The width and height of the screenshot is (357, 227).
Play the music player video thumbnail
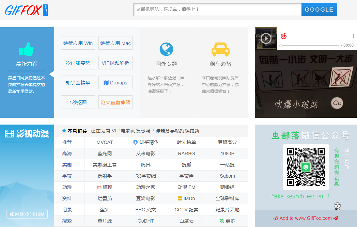pyautogui.click(x=266, y=38)
